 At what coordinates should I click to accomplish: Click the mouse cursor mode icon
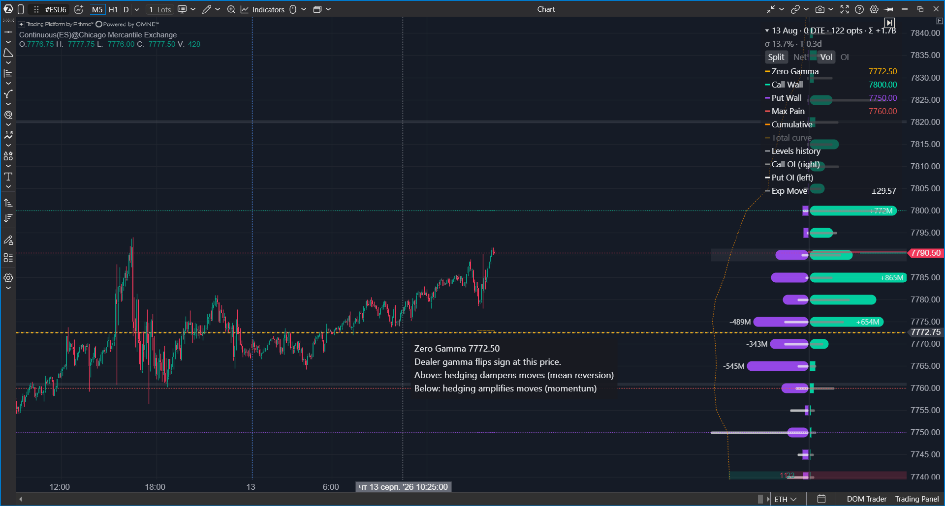pyautogui.click(x=293, y=9)
